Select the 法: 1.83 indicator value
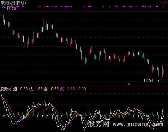Image resolution: width=168 pixels, height=132 pixels. point(36,89)
